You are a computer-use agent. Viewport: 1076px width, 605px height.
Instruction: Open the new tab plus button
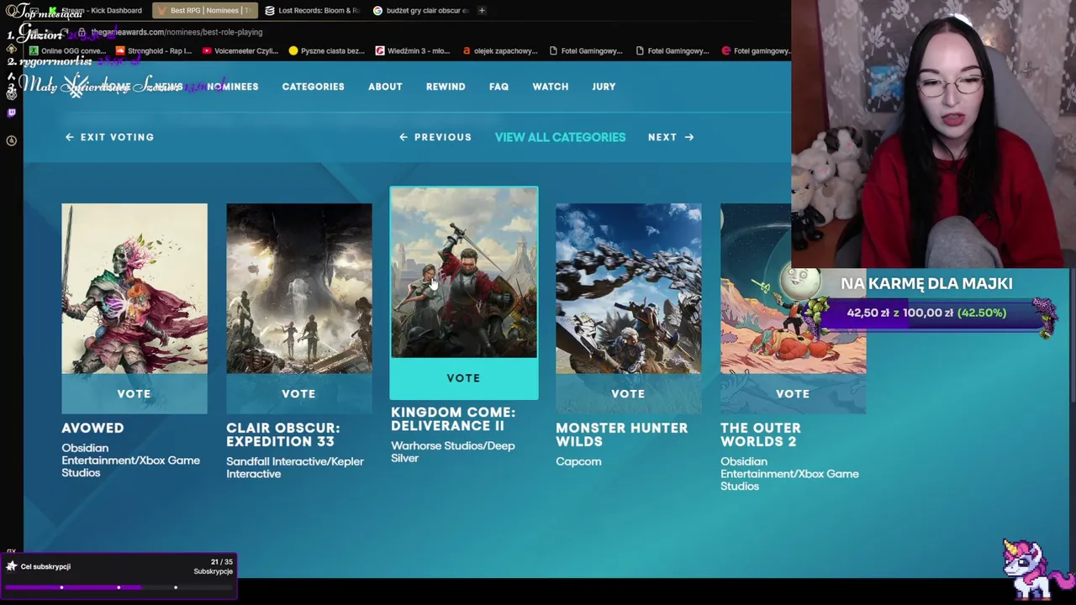tap(482, 10)
